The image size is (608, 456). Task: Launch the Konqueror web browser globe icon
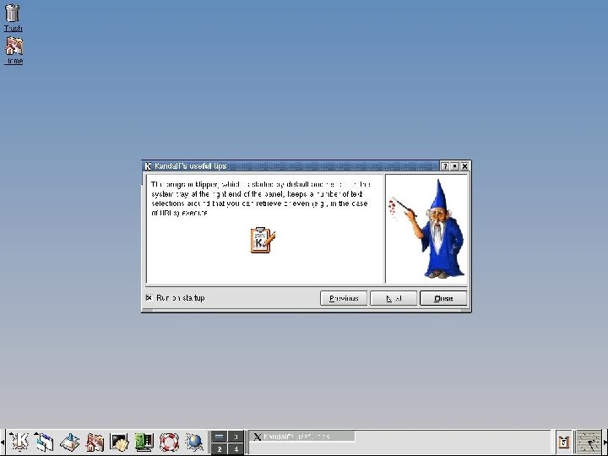(x=194, y=442)
